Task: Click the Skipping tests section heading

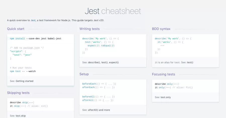Action: pyautogui.click(x=18, y=93)
